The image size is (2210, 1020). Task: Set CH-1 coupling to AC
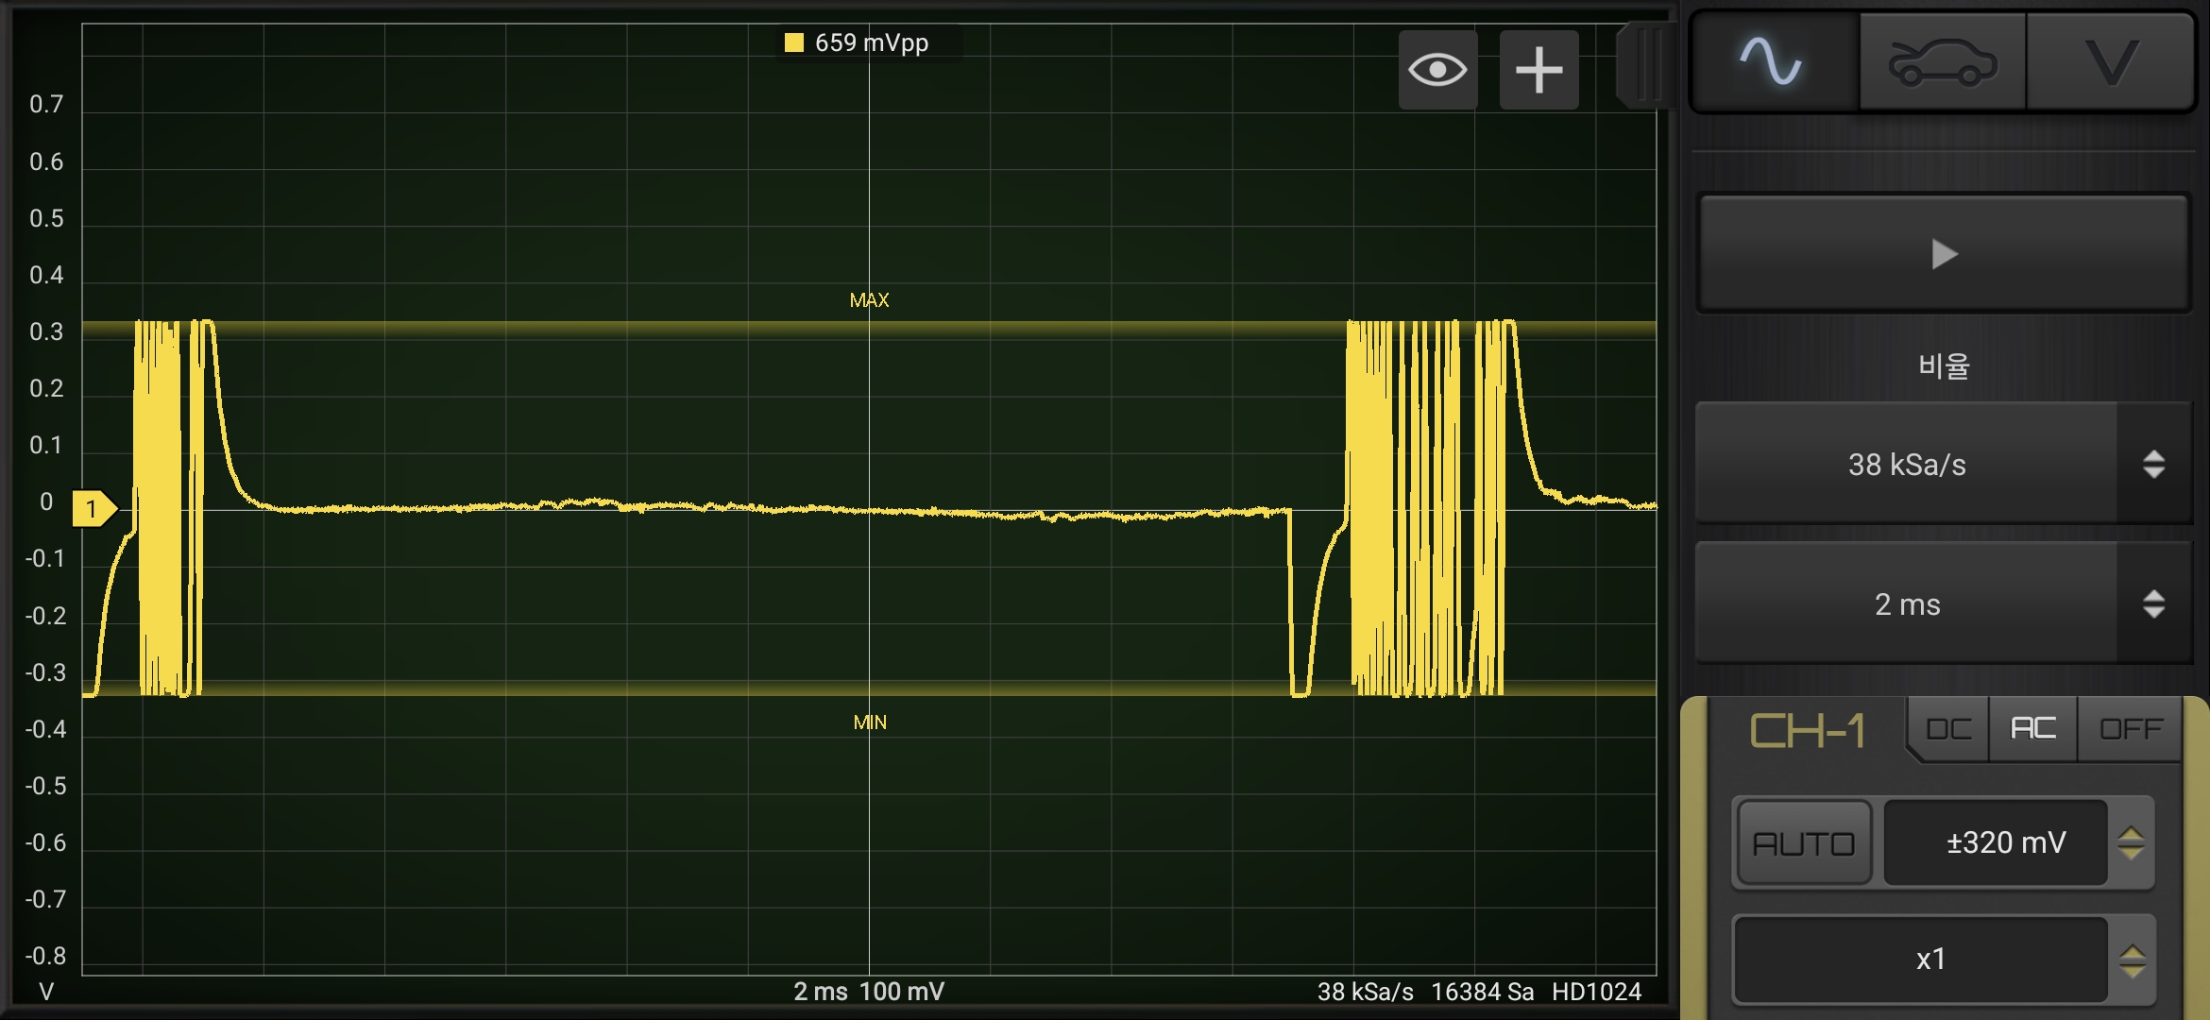click(2032, 729)
